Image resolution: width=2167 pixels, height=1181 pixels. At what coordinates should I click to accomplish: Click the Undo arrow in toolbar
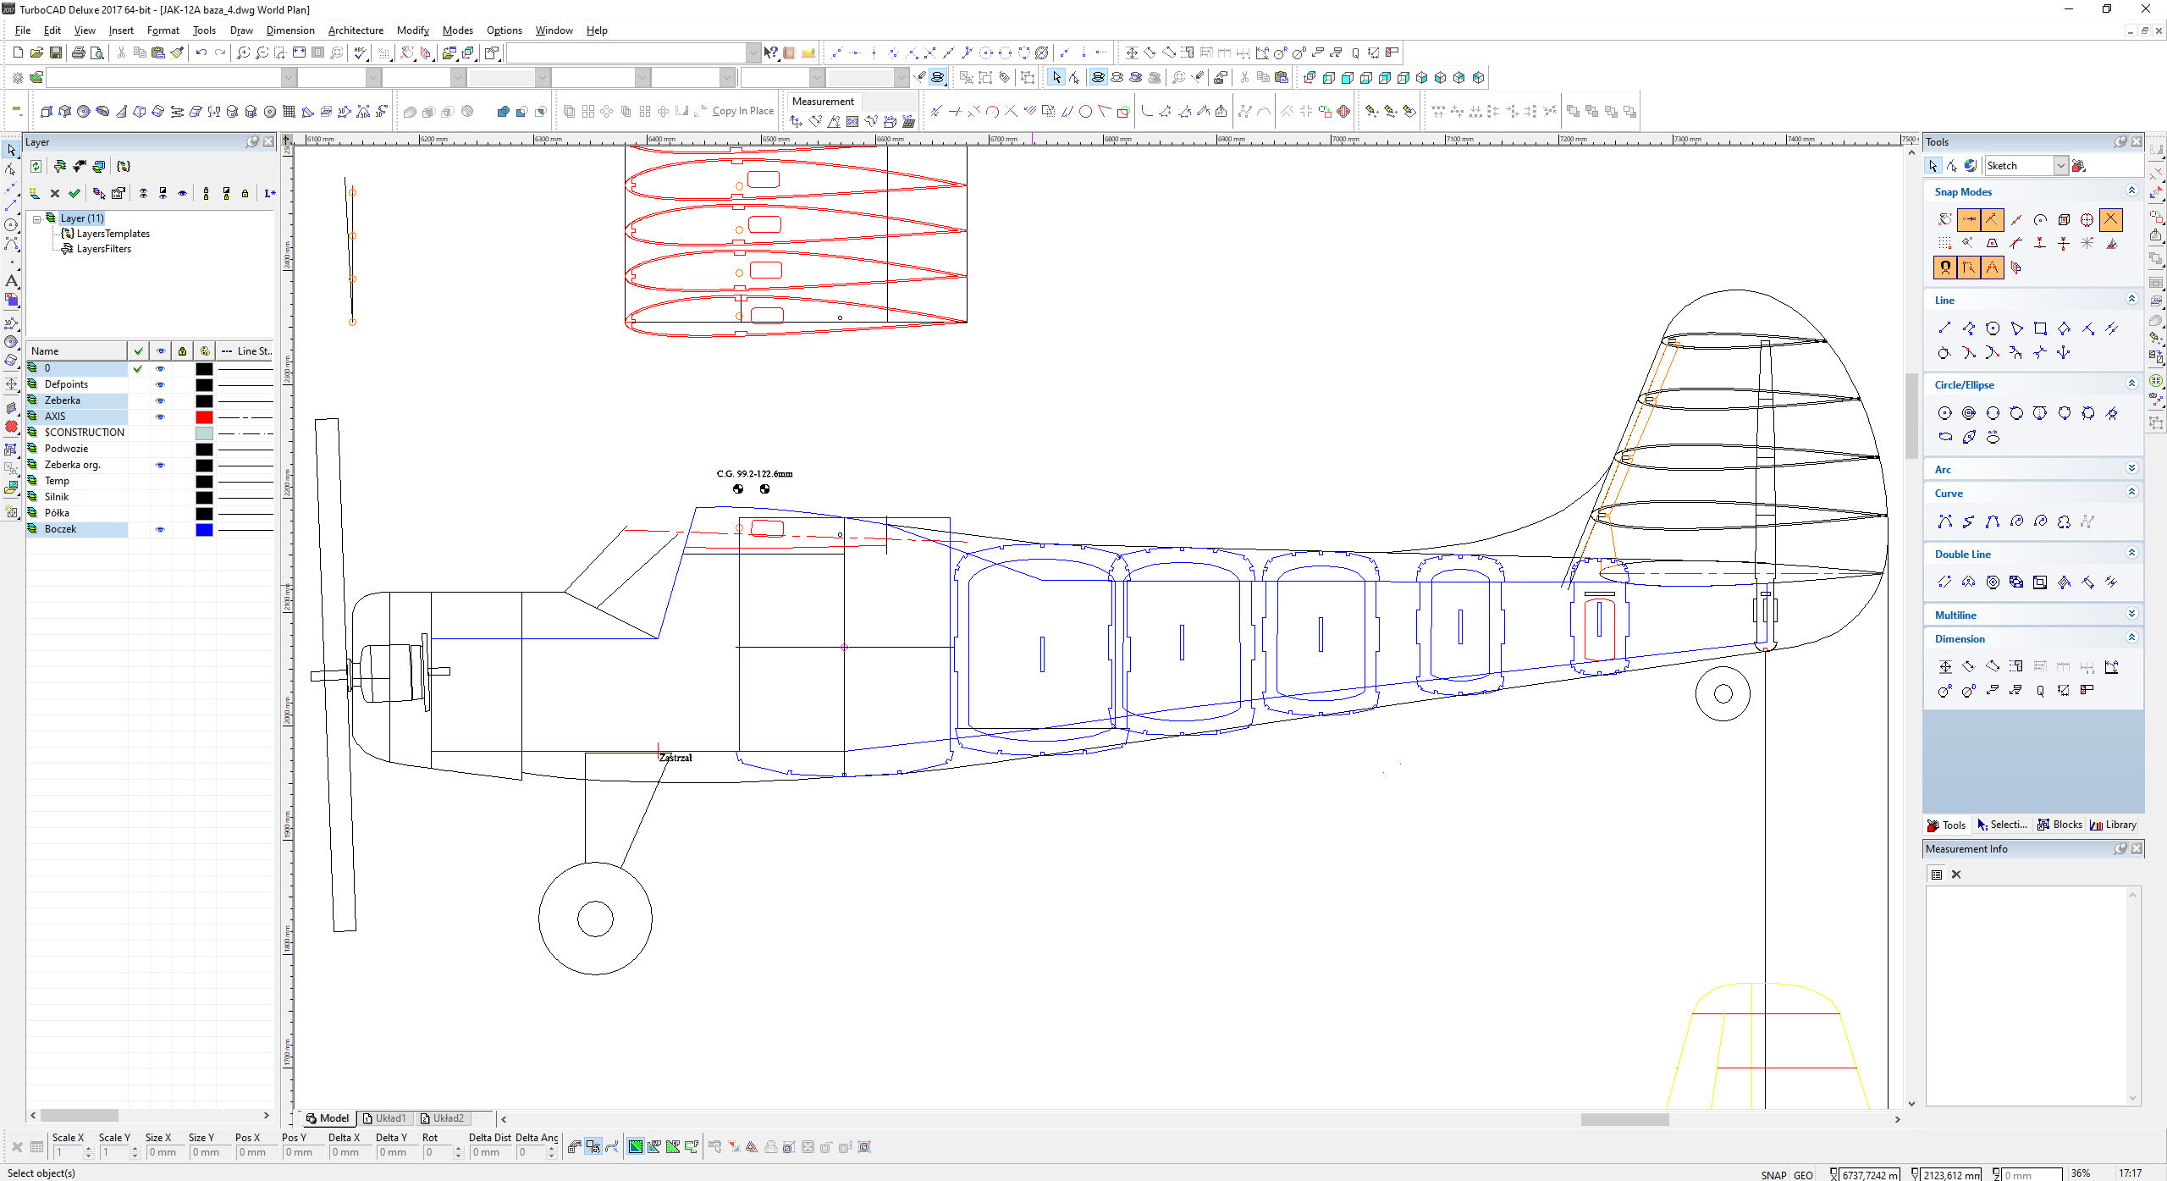(201, 52)
